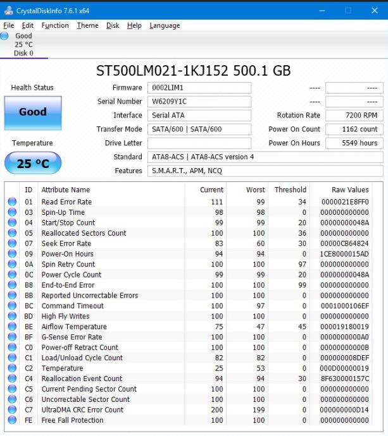Click the CrystalDiskInfo app icon in title bar
The width and height of the screenshot is (388, 436).
pos(8,11)
